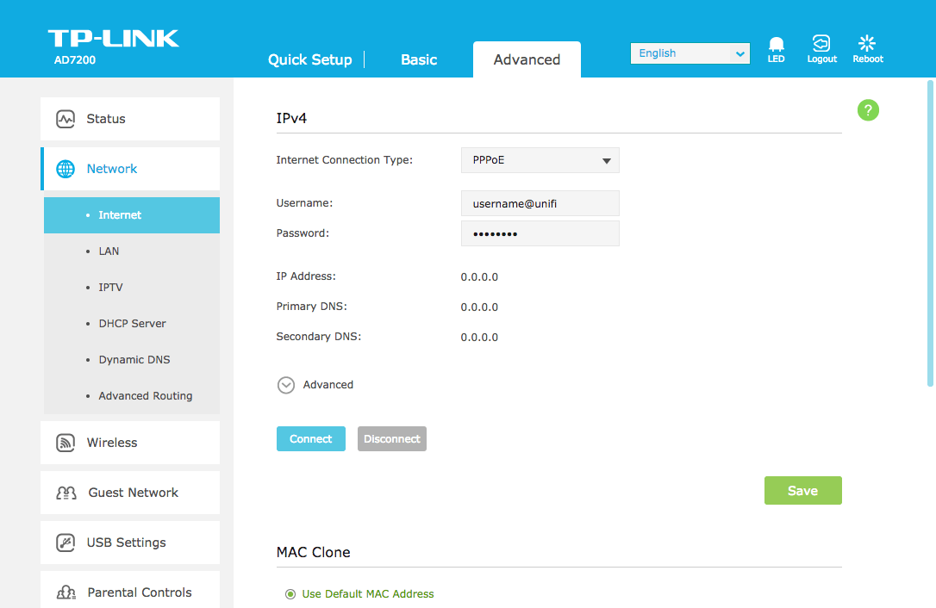
Task: Switch to the Basic tab
Action: click(419, 59)
